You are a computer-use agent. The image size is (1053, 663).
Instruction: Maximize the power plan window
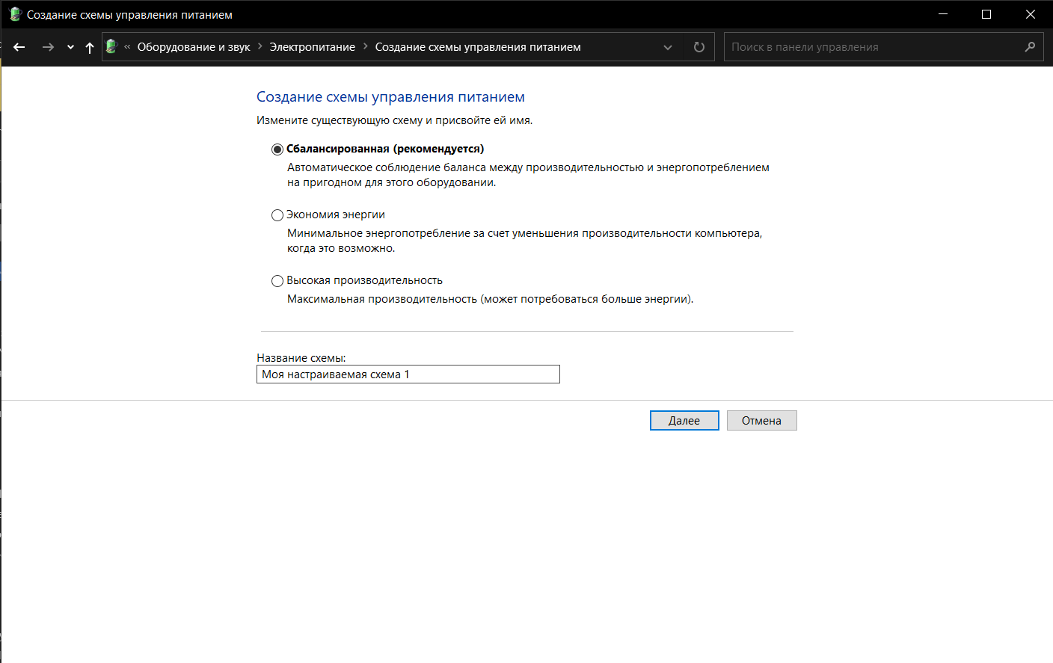pyautogui.click(x=986, y=14)
